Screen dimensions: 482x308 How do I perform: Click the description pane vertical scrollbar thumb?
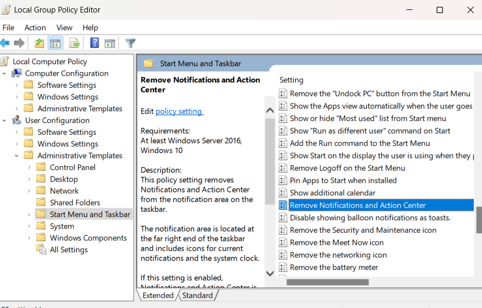click(x=270, y=161)
